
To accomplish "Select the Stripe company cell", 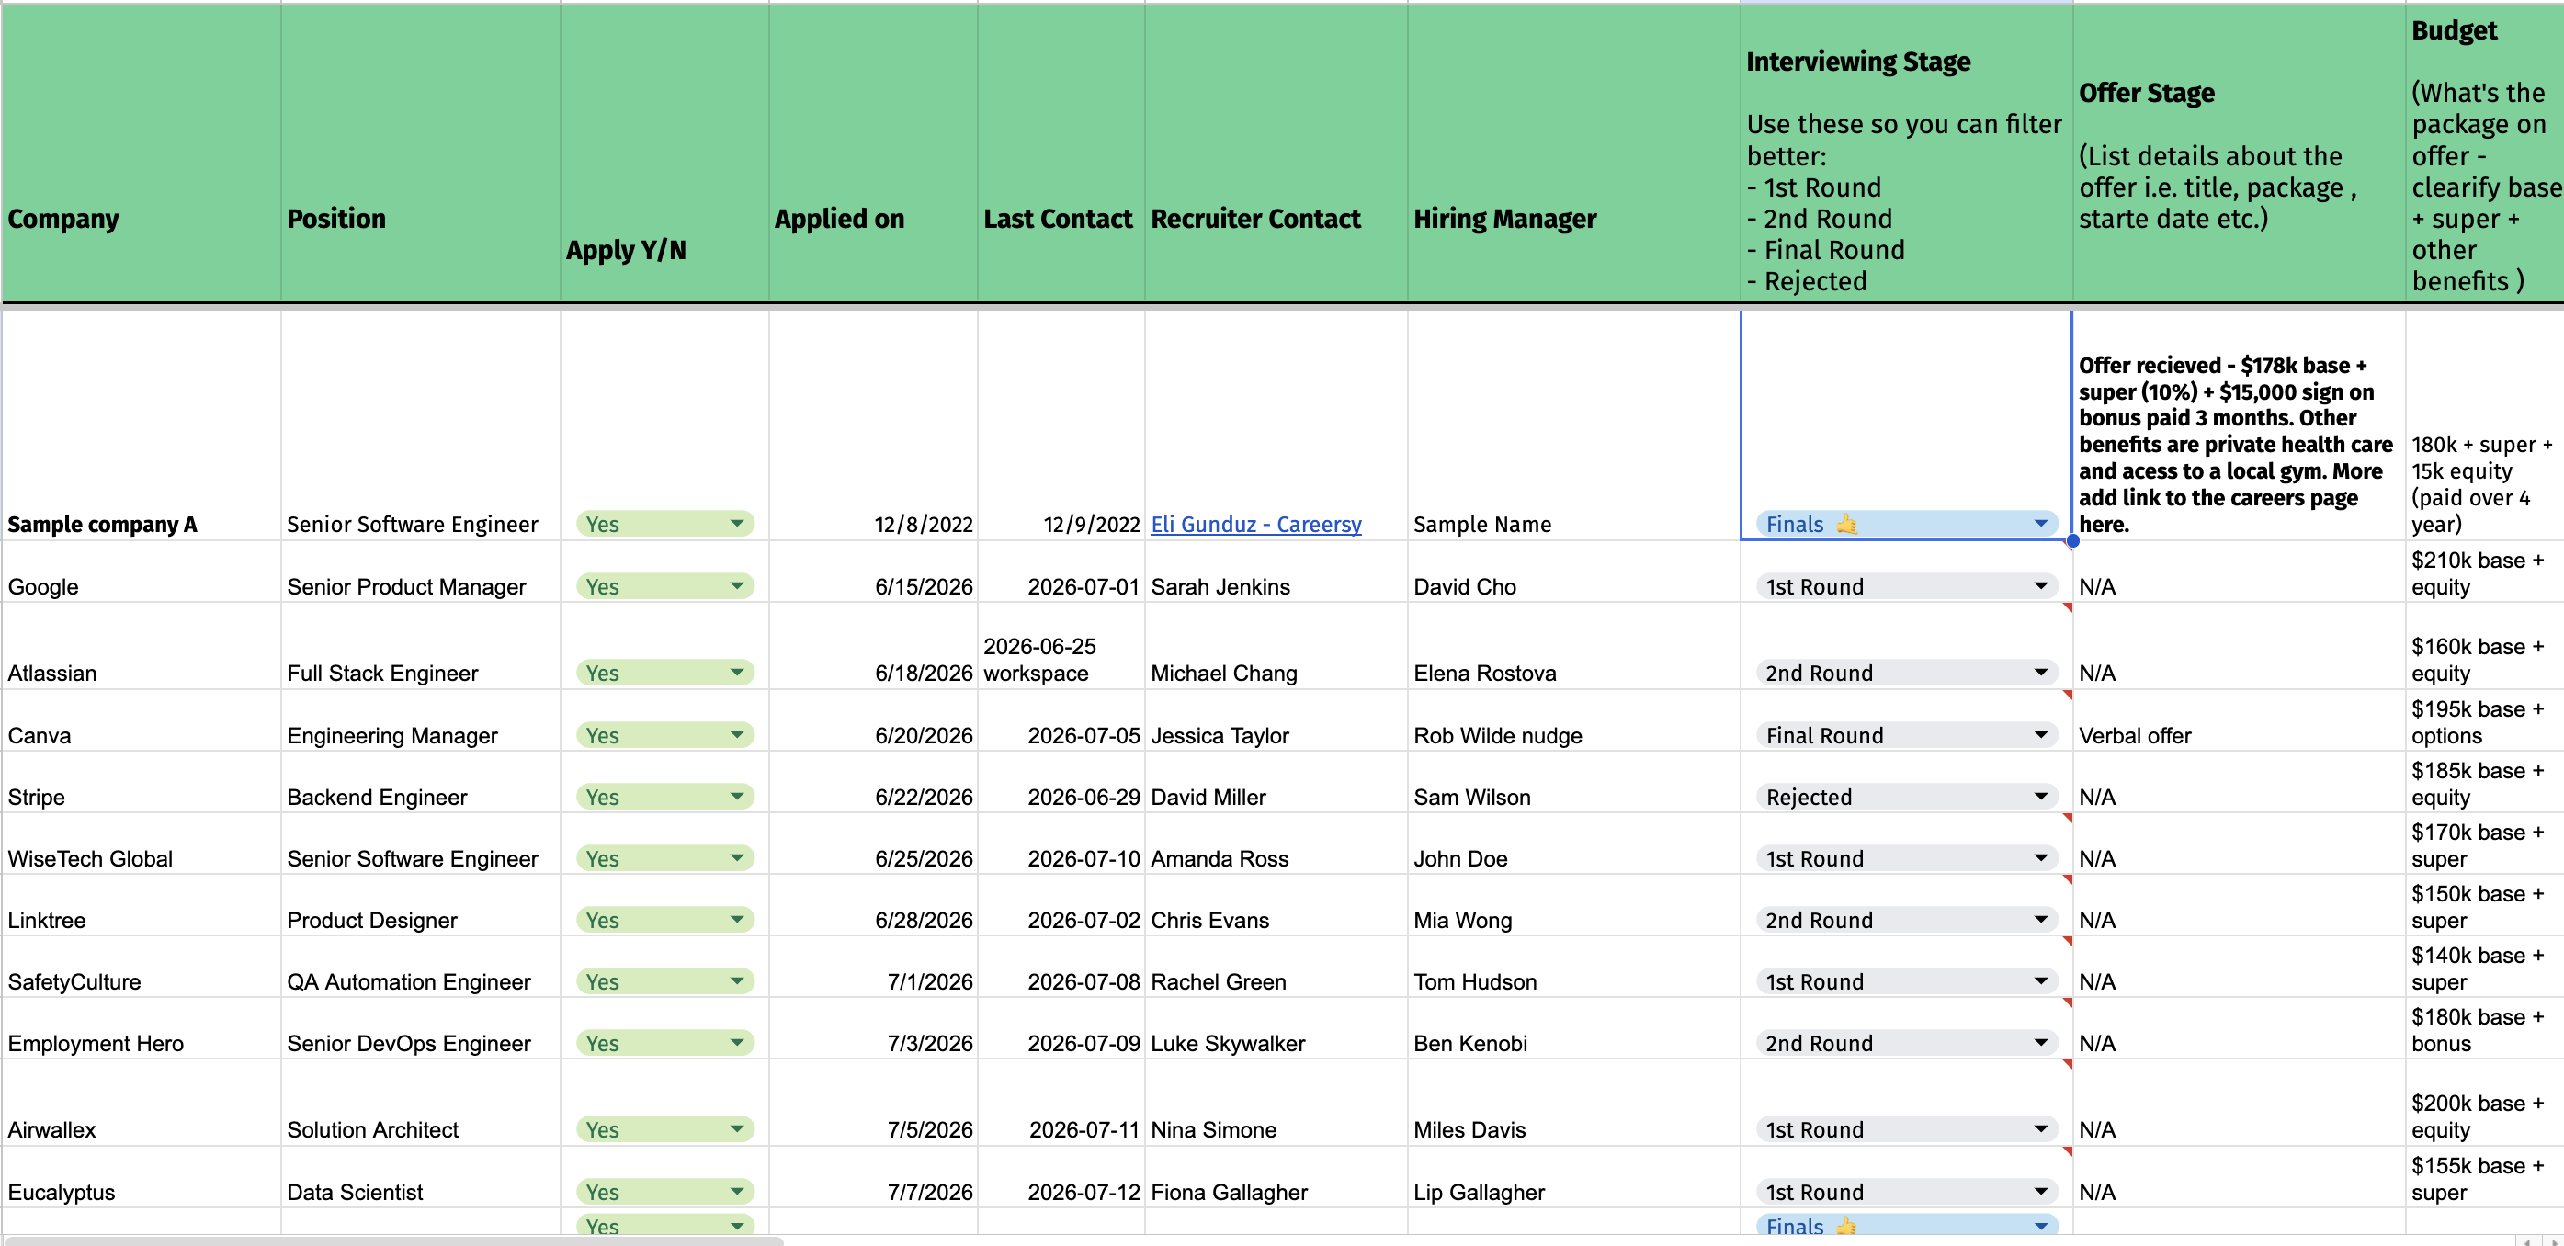I will [142, 782].
